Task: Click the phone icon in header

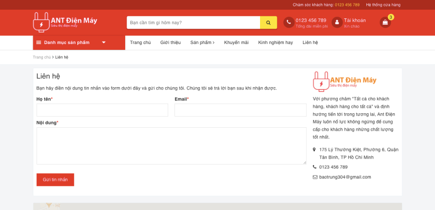Action: 289,22
